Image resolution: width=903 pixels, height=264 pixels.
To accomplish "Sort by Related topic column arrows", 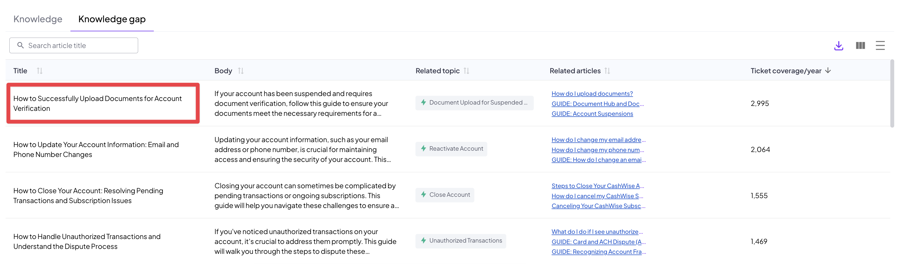I will coord(467,71).
